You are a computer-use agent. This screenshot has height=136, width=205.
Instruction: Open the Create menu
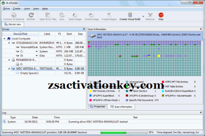tap(17, 8)
